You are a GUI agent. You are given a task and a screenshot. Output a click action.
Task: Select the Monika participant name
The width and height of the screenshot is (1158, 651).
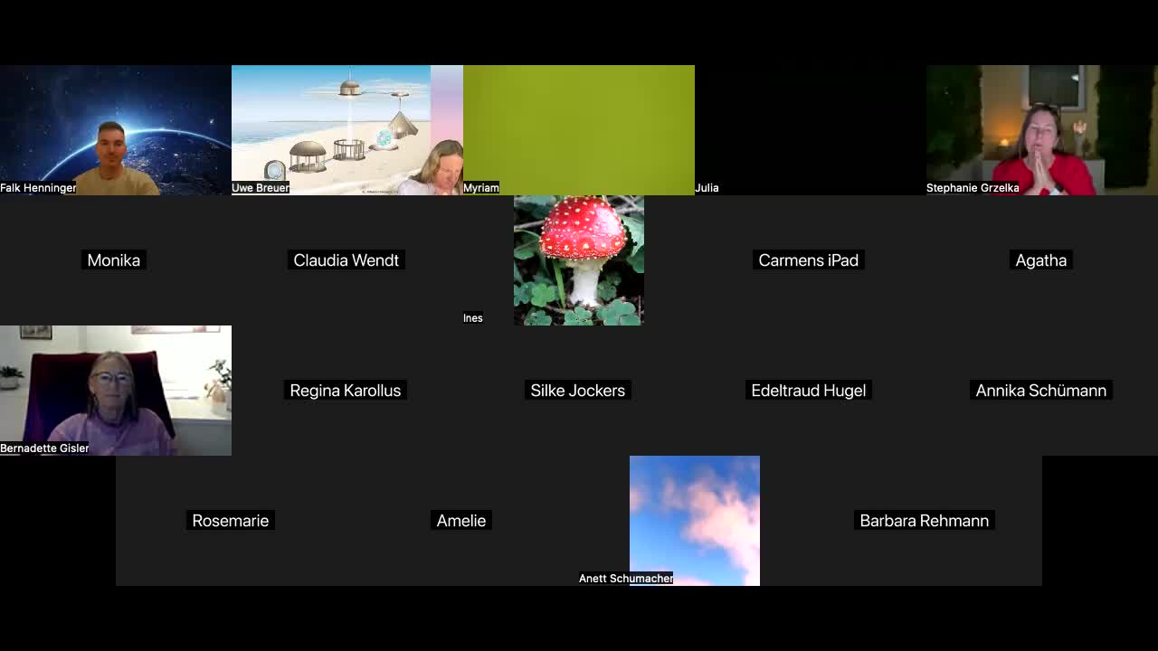point(114,260)
